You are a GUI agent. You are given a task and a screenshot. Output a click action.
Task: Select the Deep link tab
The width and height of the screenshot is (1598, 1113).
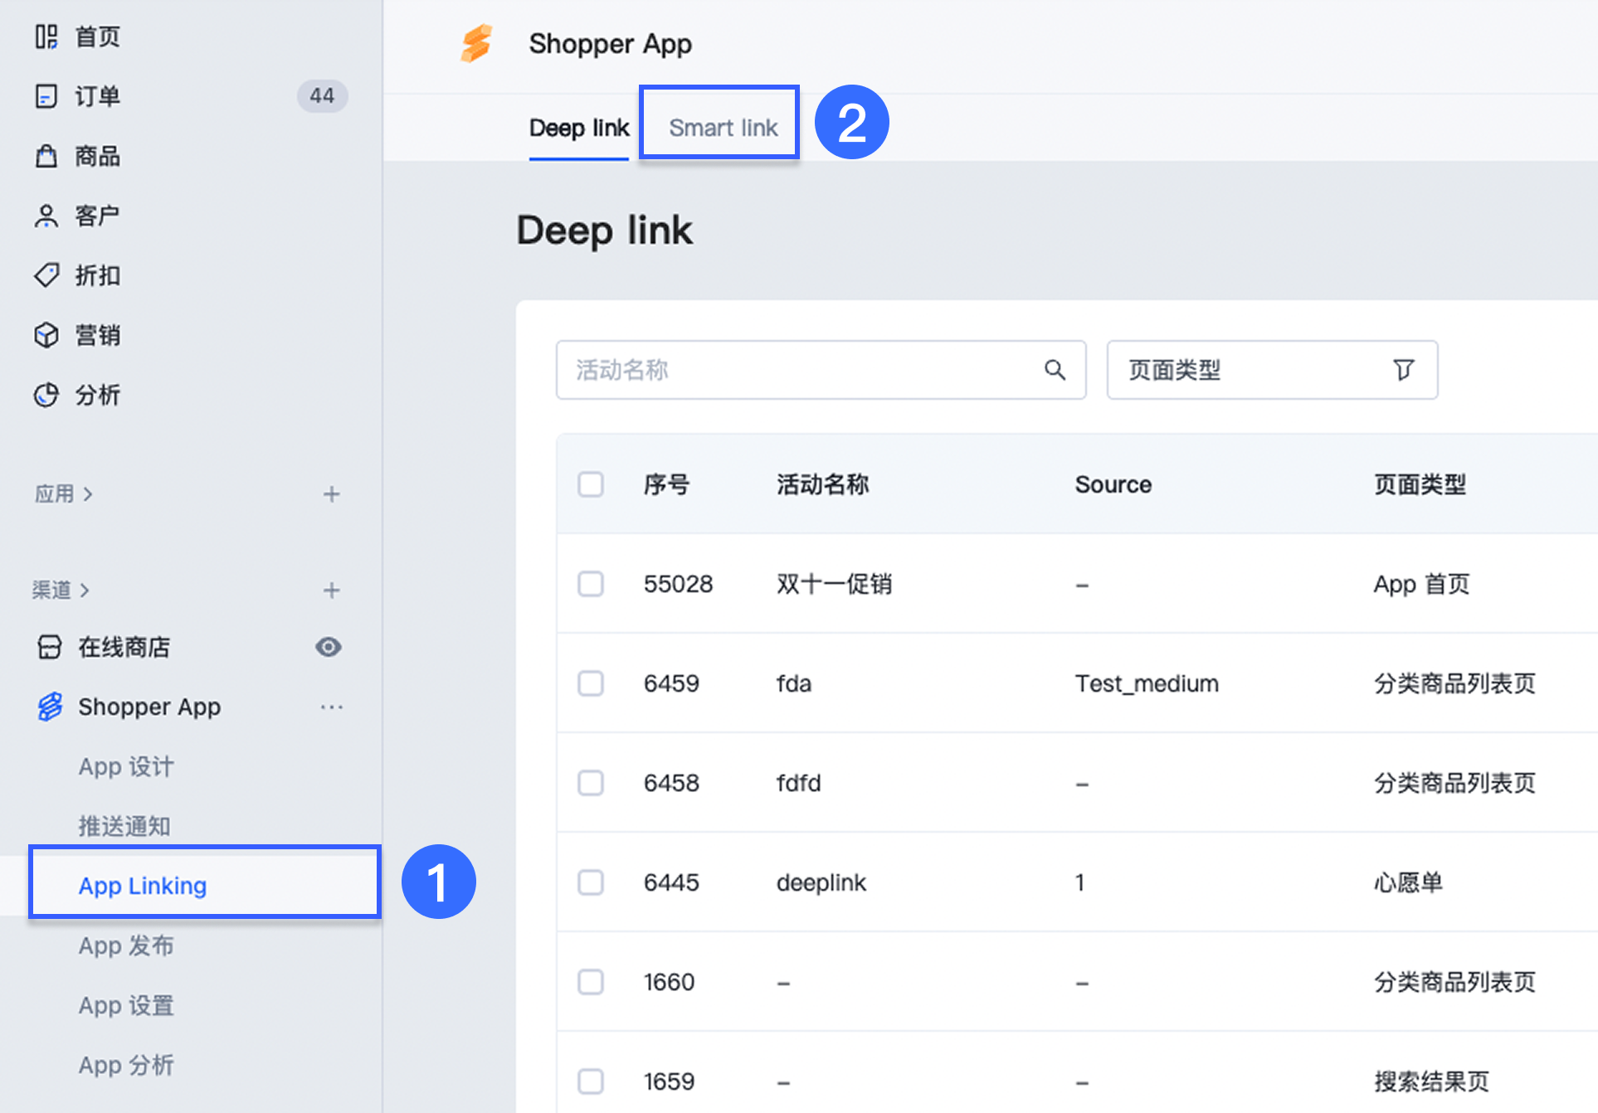tap(579, 128)
